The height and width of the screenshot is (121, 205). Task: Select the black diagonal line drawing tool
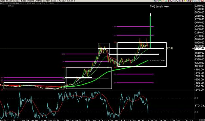pyautogui.click(x=177, y=1)
